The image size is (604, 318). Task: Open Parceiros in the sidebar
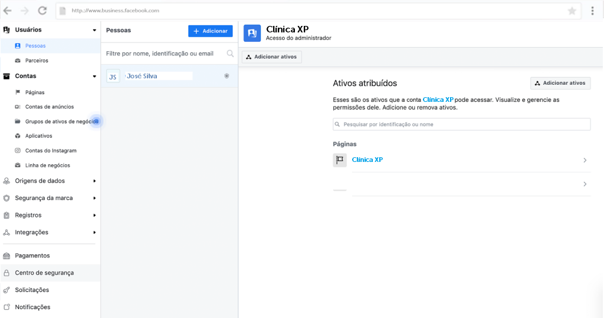[37, 61]
